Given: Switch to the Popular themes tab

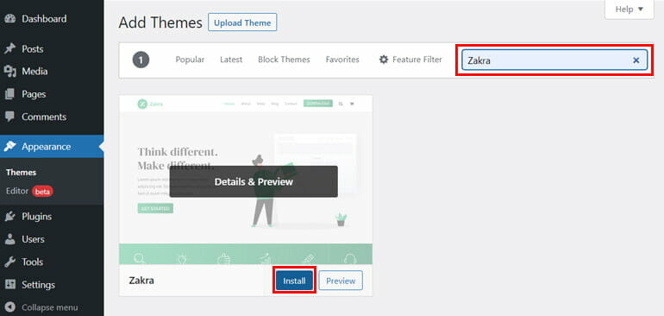Looking at the screenshot, I should click(190, 60).
